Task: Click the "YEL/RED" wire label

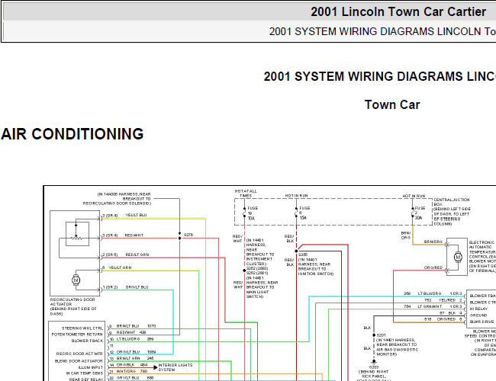Action: (446, 300)
